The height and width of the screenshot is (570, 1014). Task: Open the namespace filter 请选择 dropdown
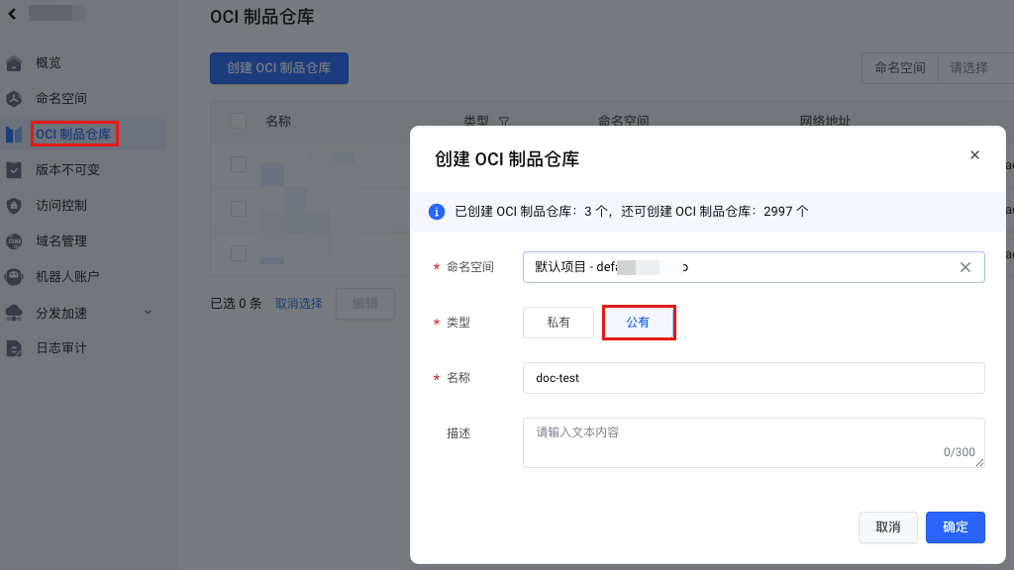pyautogui.click(x=975, y=68)
